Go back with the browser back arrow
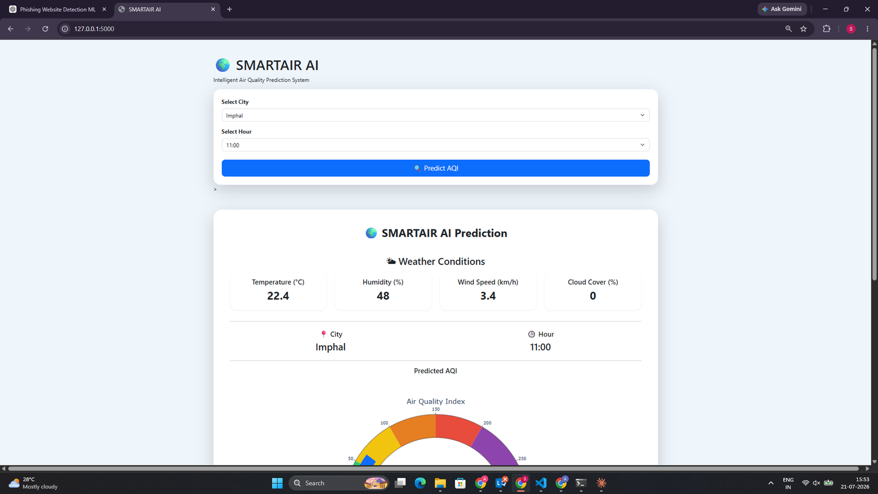878x494 pixels. pyautogui.click(x=10, y=29)
